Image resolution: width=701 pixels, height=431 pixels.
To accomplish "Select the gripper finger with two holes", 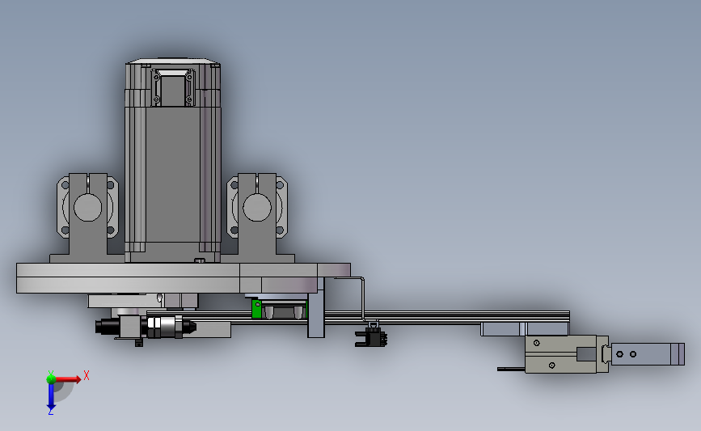I will tap(648, 354).
